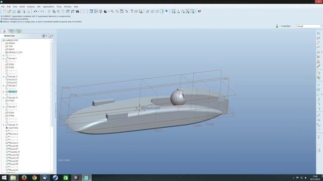The width and height of the screenshot is (323, 181).
Task: Switch display style to Hidden Line
Action: click(152, 12)
